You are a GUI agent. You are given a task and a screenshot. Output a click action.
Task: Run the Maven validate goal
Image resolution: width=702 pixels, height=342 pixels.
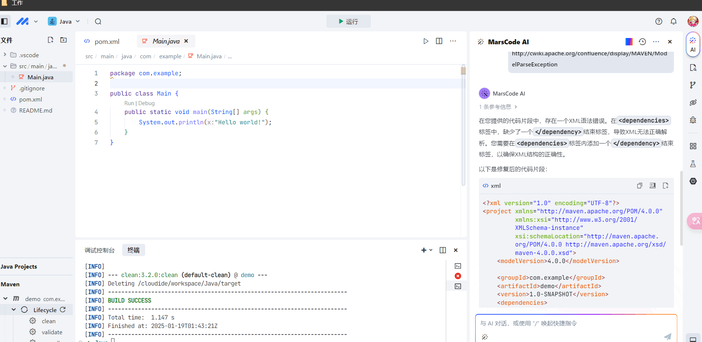[x=52, y=332]
